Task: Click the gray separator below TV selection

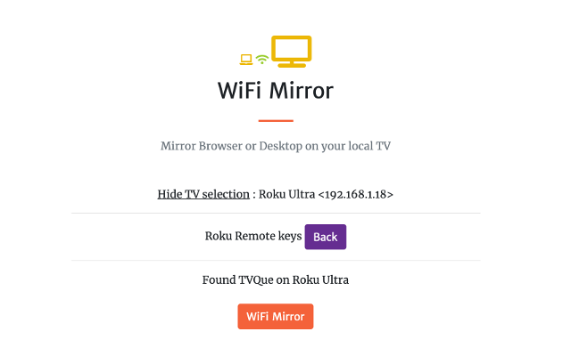Action: (x=276, y=214)
